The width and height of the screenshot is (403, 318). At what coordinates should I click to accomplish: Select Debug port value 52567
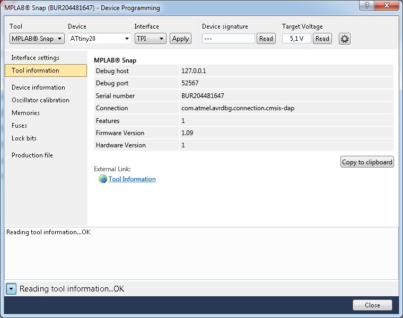(x=190, y=83)
